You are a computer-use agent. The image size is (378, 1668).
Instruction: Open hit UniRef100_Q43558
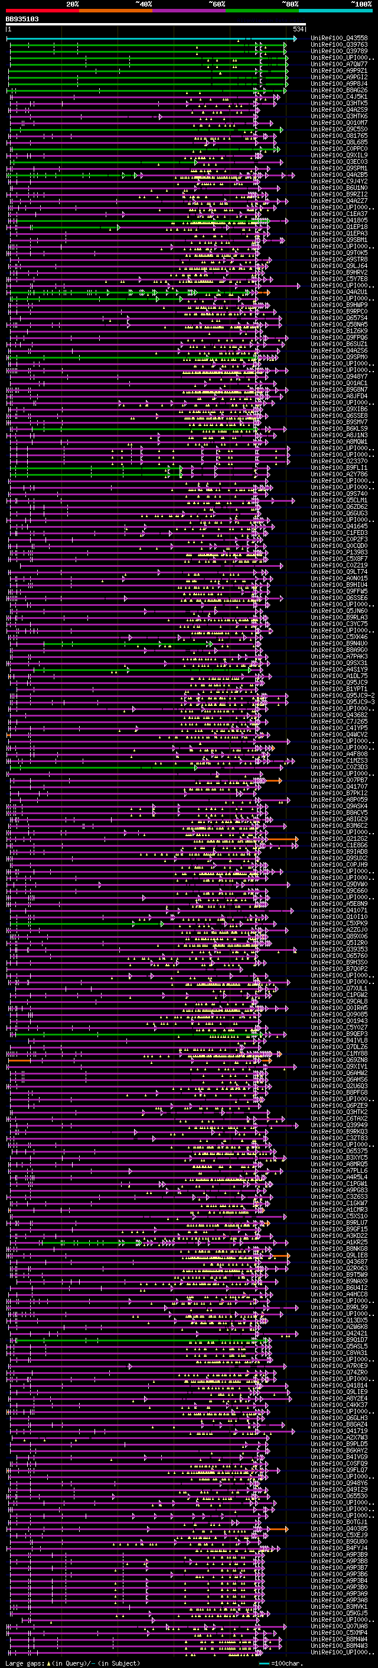click(339, 38)
